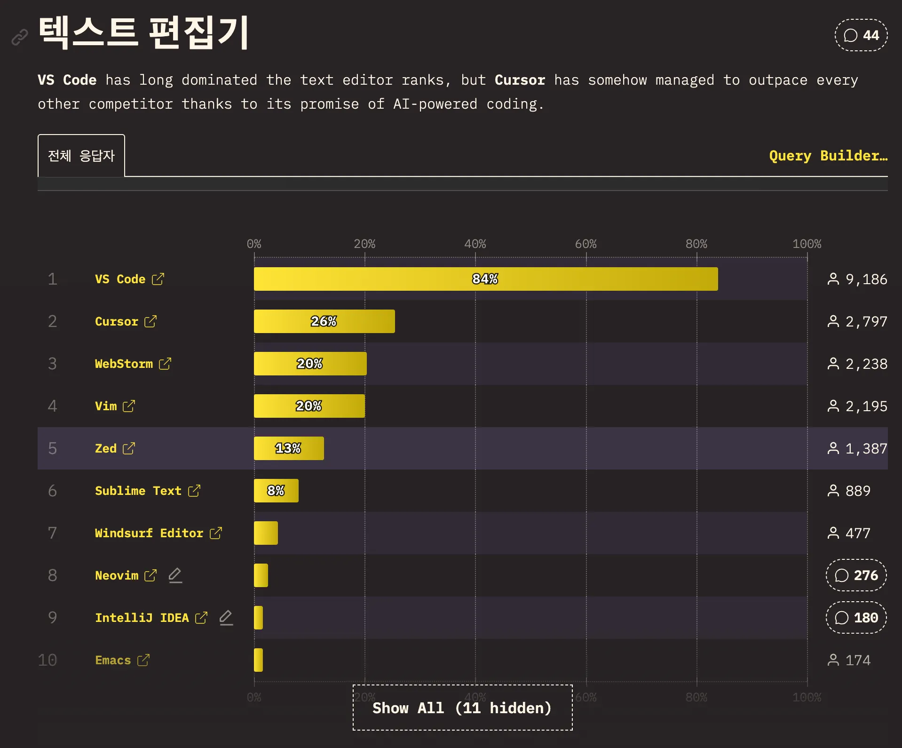
Task: Open the 44 comments bubble
Action: [x=861, y=35]
